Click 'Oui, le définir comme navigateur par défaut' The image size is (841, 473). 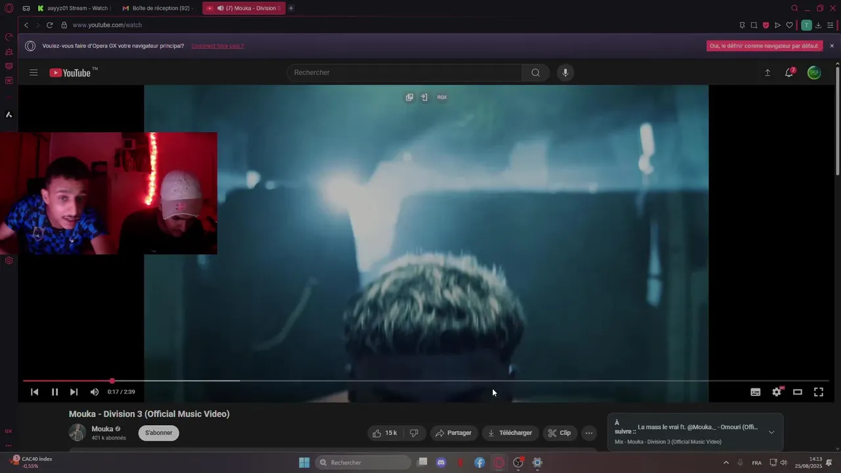(x=765, y=46)
